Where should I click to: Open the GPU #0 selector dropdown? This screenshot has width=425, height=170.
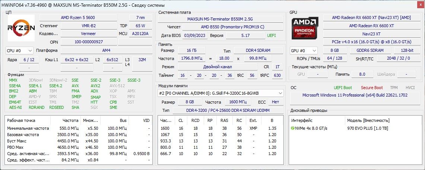point(304,50)
